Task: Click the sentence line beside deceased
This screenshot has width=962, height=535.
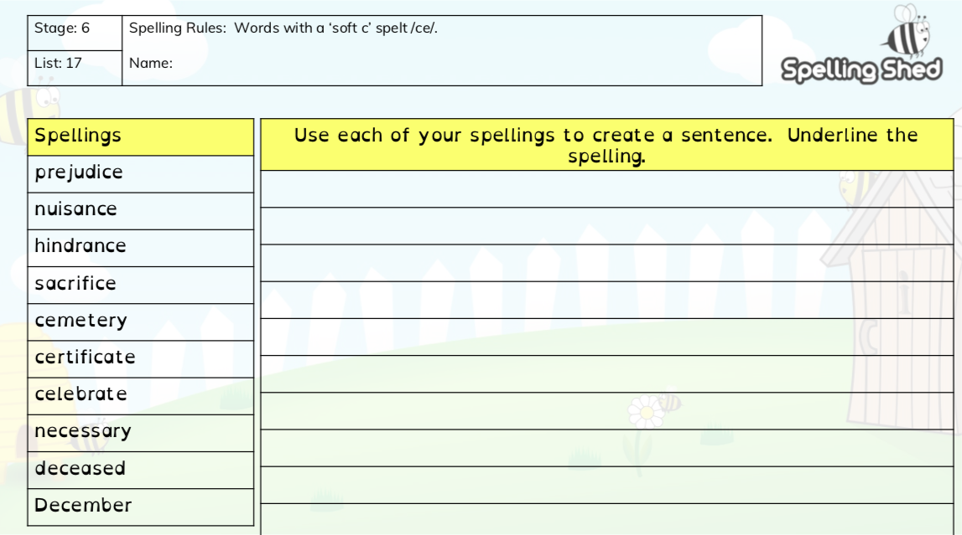Action: pos(606,485)
